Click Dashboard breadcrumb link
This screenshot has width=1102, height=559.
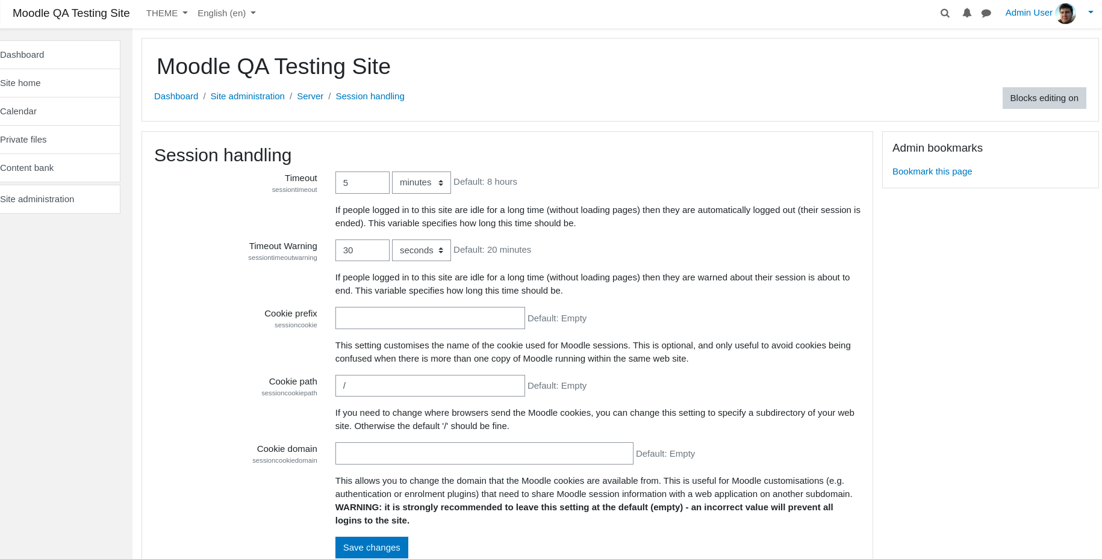click(x=176, y=96)
